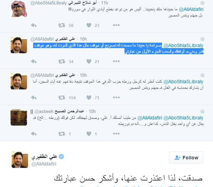Retweet the highlighted tweet with 34 retweets

(x=62, y=61)
